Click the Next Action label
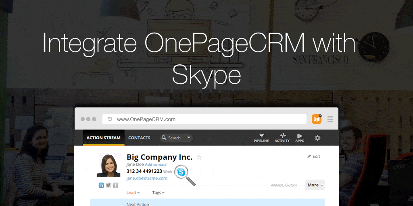The width and height of the screenshot is (413, 206). pyautogui.click(x=138, y=204)
